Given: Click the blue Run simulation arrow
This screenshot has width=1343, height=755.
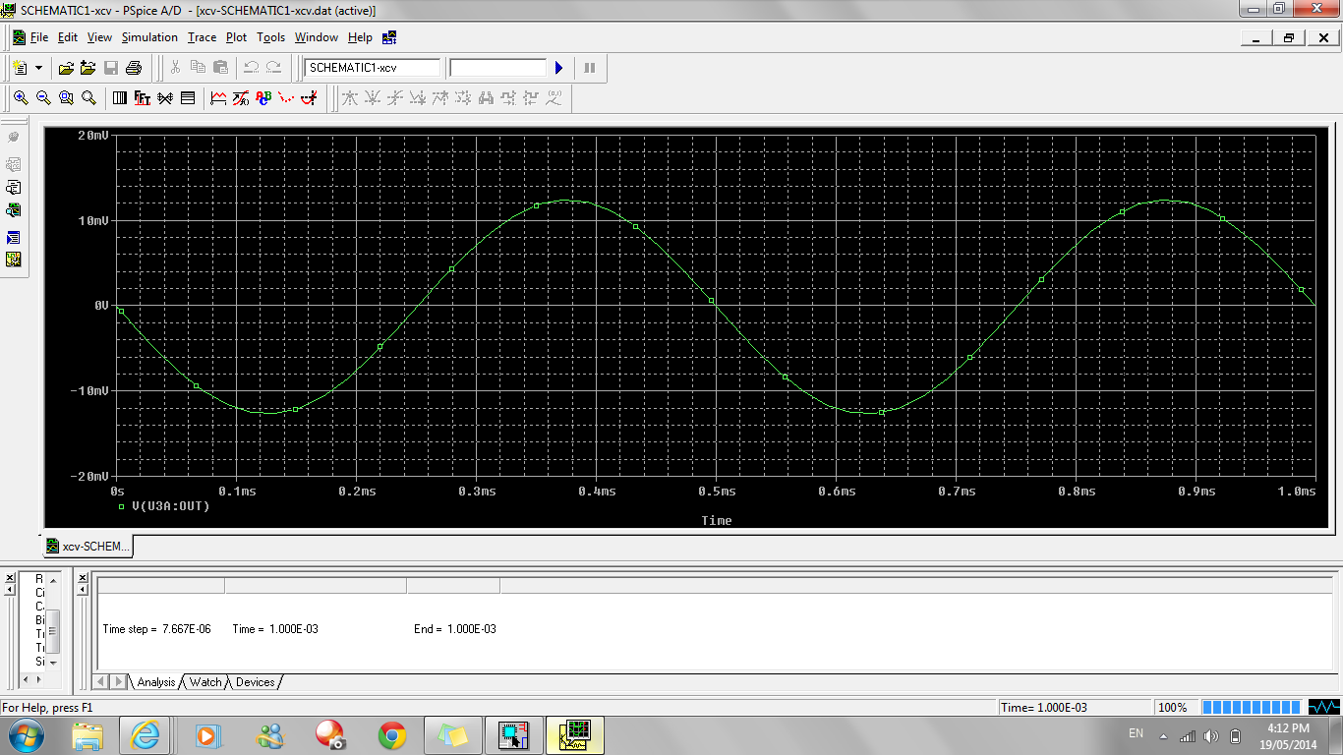Looking at the screenshot, I should point(558,68).
